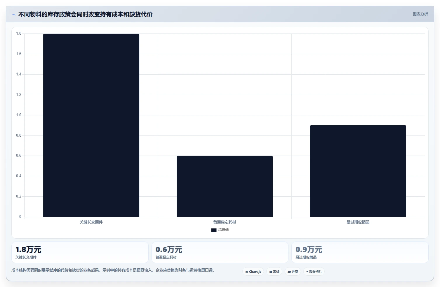Click the y-axis value 0.6
This screenshot has width=440, height=287.
point(19,156)
